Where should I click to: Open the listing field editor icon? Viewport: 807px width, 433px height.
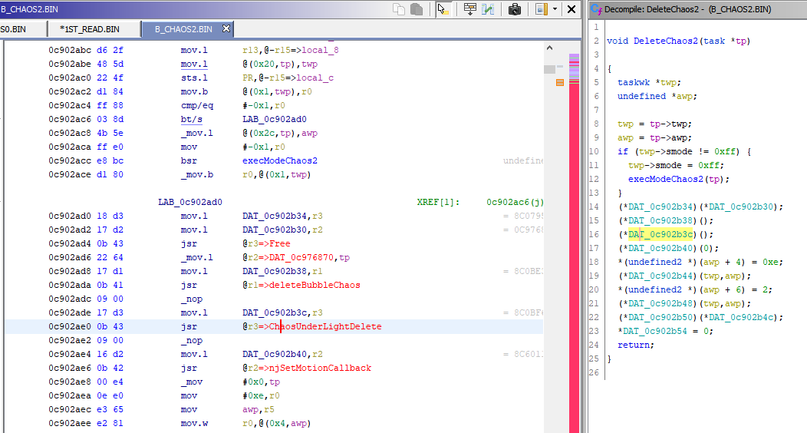pos(469,9)
